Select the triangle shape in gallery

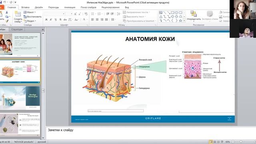pos(161,17)
